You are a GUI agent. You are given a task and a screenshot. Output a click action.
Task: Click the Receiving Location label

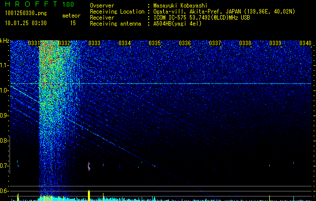coord(117,12)
